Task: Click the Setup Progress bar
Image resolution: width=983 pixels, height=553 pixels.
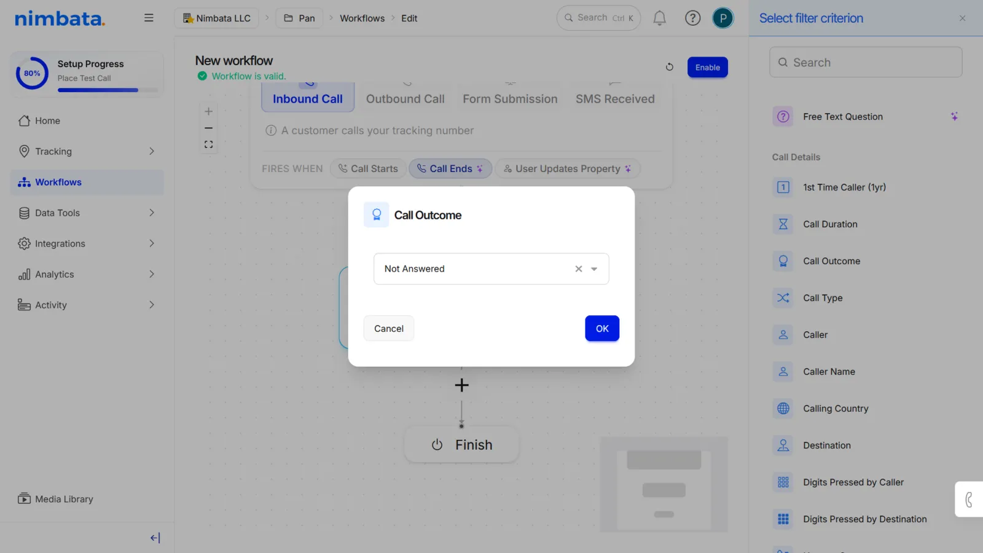Action: pos(108,90)
